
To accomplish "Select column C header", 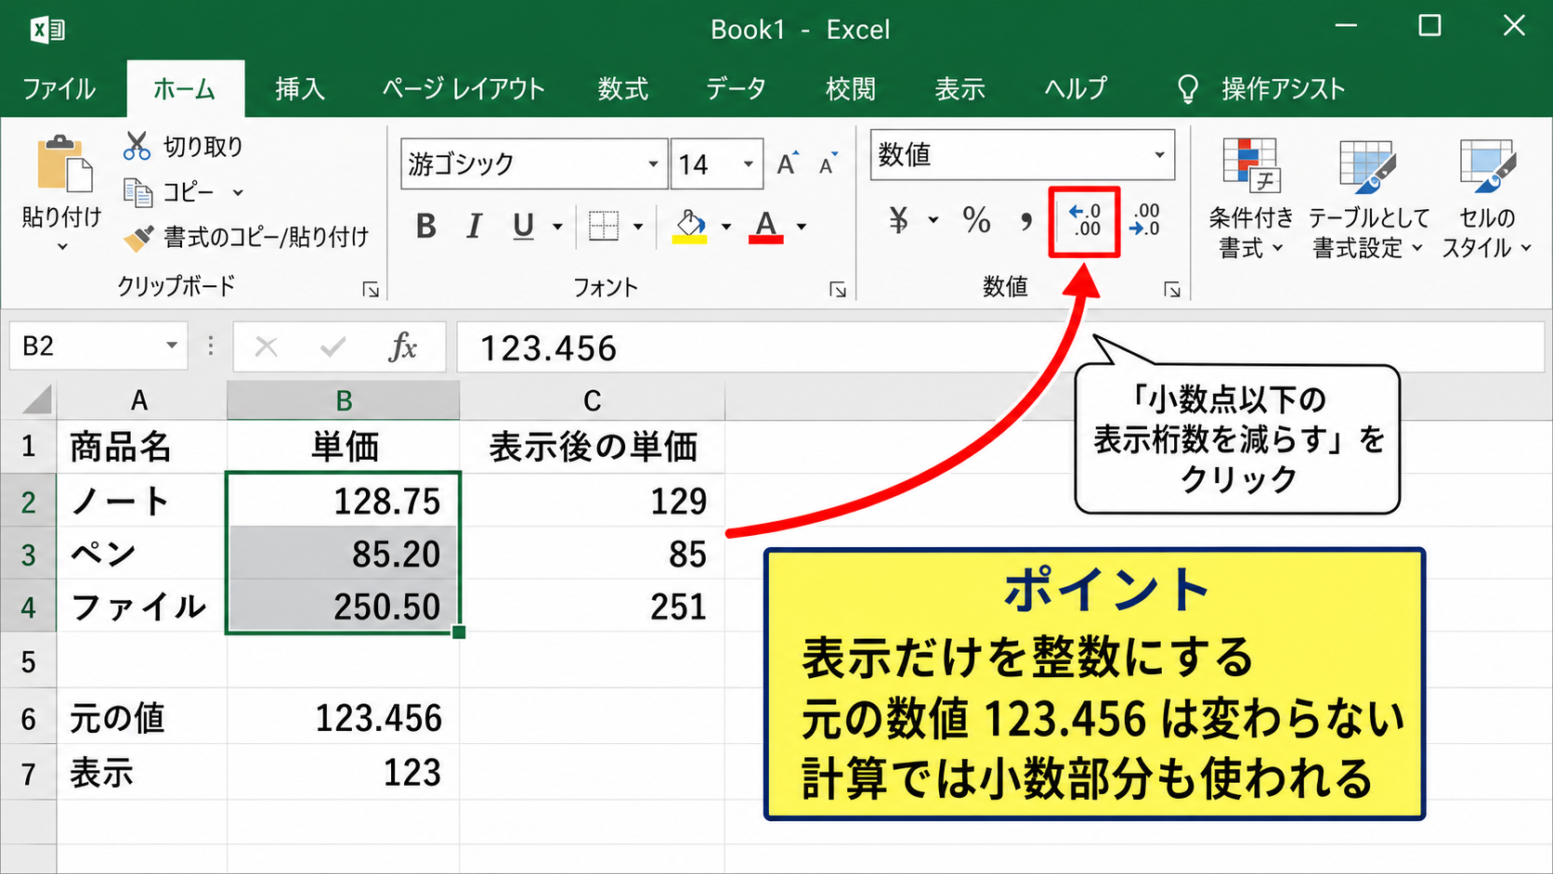I will coord(592,400).
